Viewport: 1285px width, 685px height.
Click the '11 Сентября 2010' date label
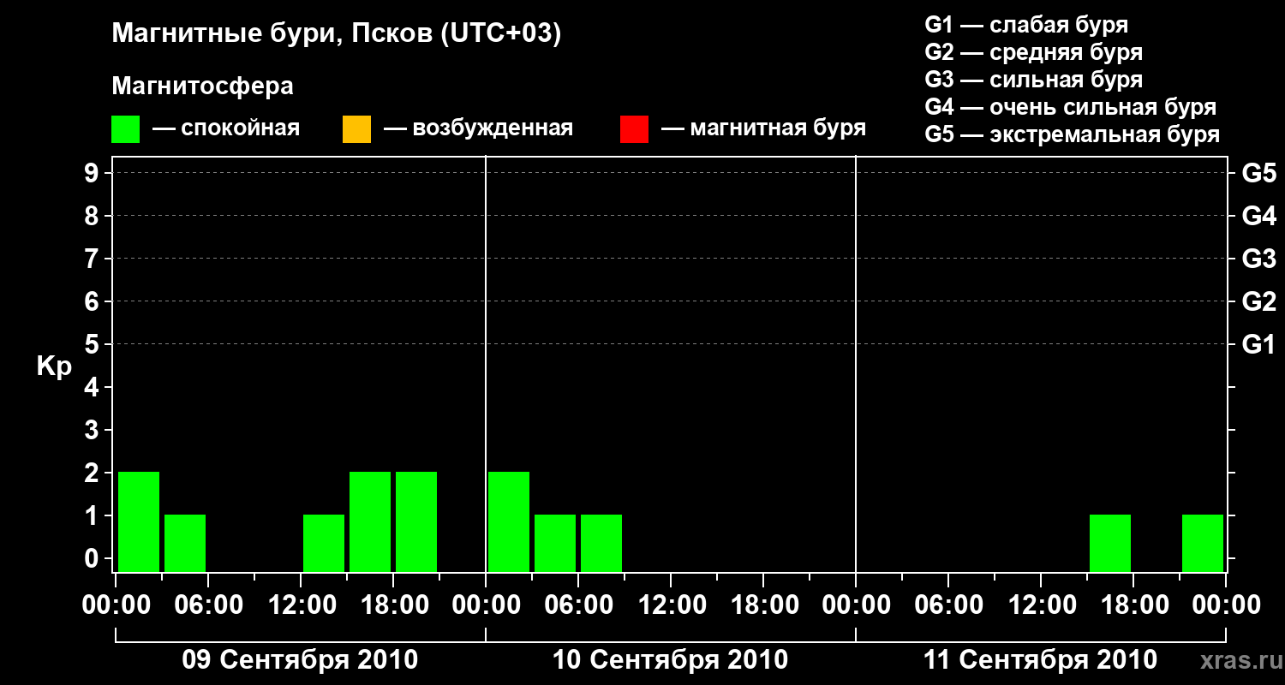coord(1040,660)
